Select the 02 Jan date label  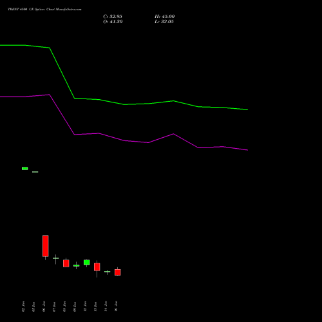pyautogui.click(x=23, y=307)
